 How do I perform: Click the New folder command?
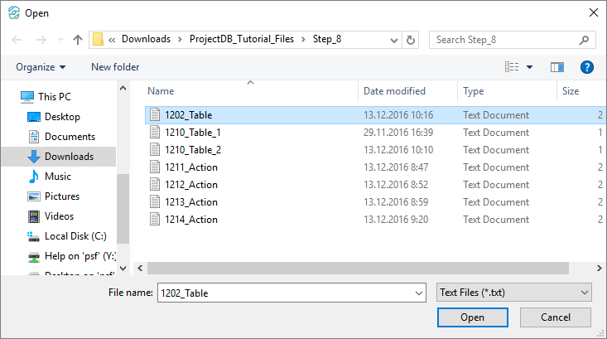tap(115, 67)
